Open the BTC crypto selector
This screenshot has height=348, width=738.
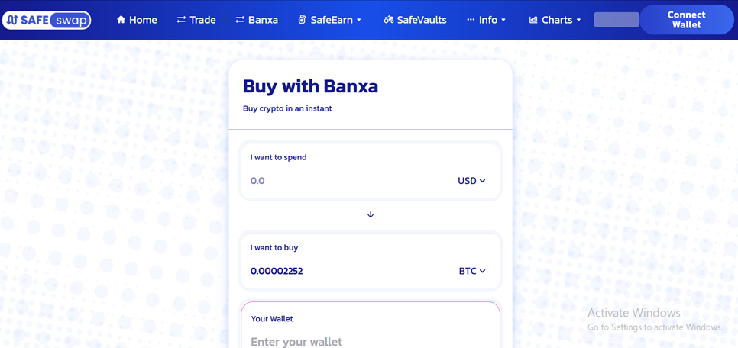tap(472, 271)
